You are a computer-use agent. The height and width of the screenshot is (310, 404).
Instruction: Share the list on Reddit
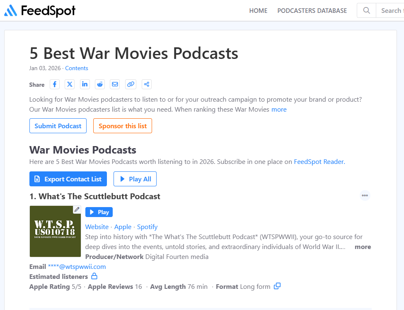[100, 84]
